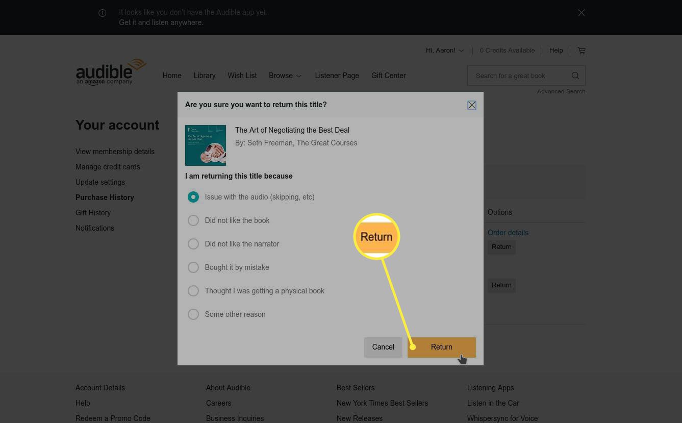
Task: Click Help in the top bar
Action: (556, 51)
